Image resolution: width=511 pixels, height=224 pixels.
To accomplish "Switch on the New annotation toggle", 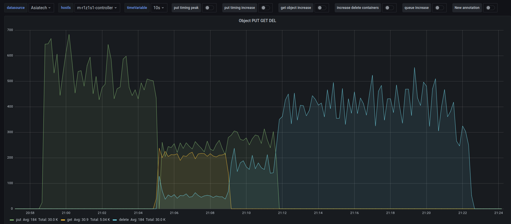I will 490,8.
